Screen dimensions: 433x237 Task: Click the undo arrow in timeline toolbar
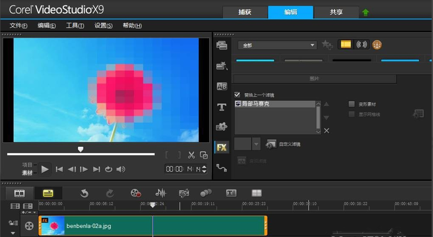[x=85, y=193]
